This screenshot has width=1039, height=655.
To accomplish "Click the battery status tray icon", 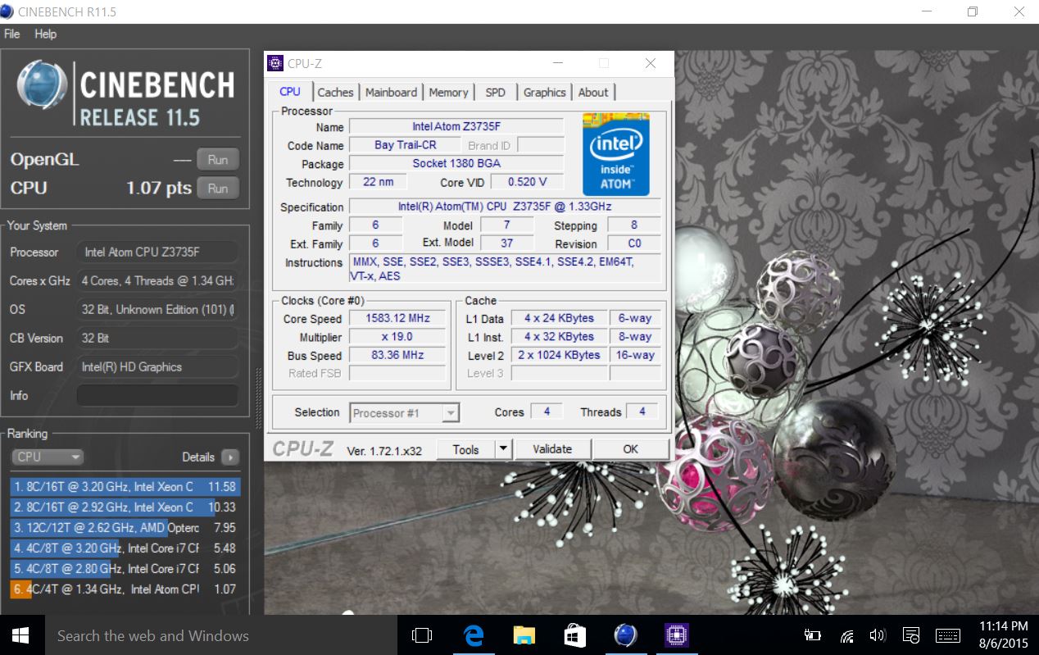I will [x=812, y=635].
